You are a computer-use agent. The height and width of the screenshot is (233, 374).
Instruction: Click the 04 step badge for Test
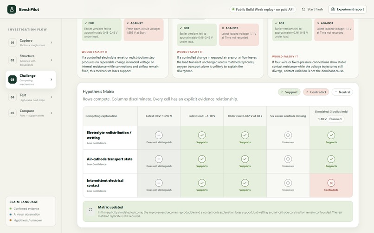point(13,97)
